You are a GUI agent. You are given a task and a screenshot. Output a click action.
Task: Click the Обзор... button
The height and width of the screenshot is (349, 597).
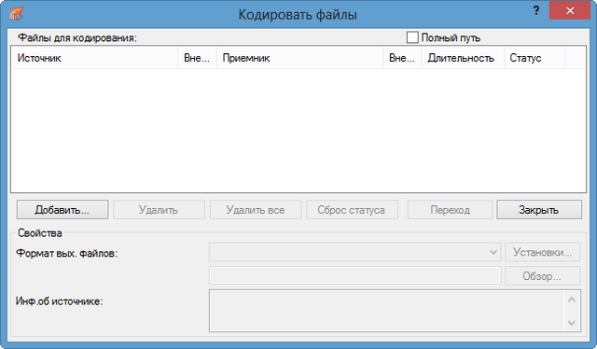coord(543,275)
